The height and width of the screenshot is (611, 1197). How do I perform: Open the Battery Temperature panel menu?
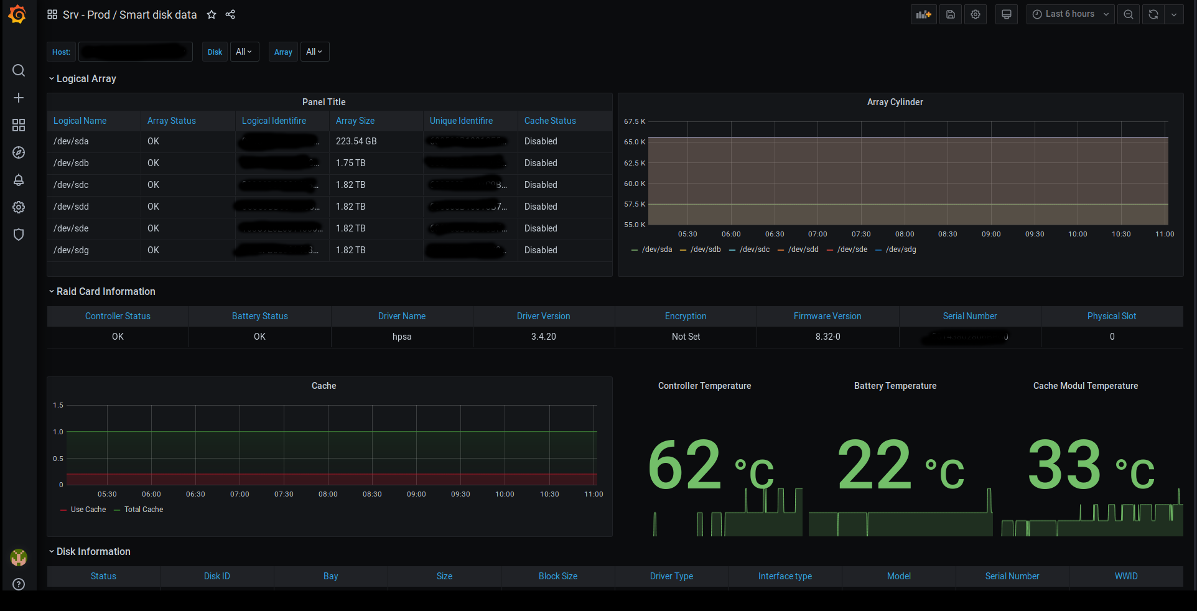895,386
